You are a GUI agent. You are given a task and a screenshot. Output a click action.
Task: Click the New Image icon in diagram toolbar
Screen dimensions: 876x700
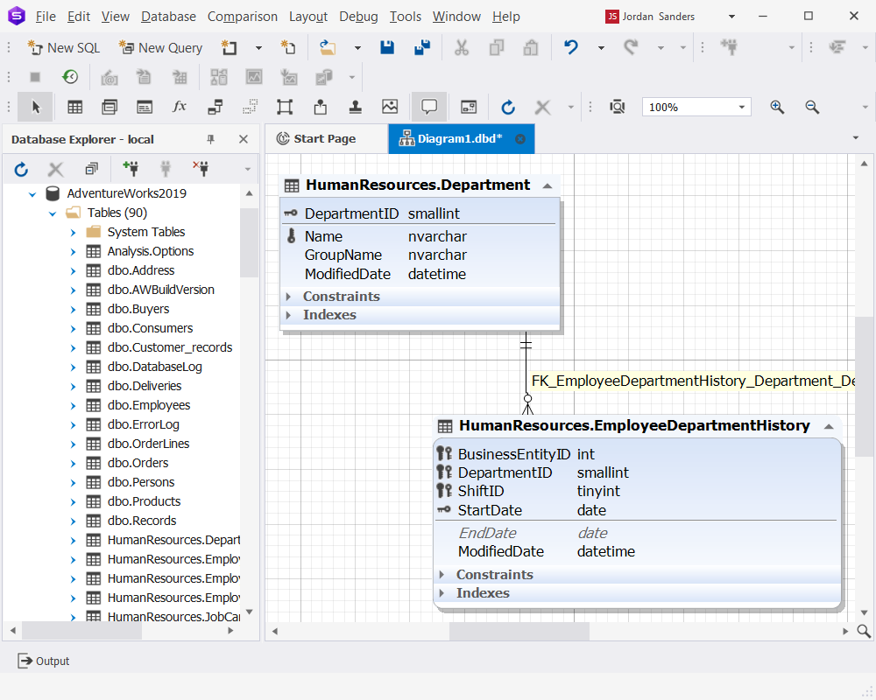390,107
